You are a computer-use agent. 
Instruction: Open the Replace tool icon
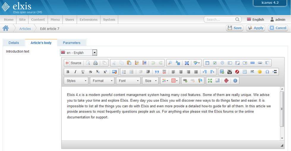pos(178,63)
